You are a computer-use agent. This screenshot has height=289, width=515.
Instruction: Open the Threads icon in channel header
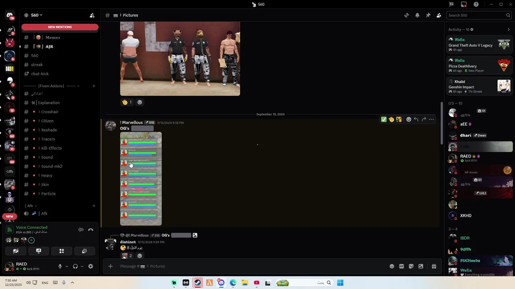click(x=406, y=15)
